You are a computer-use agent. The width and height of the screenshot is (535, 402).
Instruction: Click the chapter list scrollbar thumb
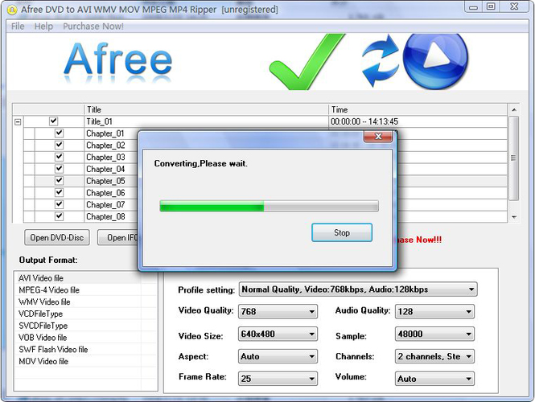point(514,158)
